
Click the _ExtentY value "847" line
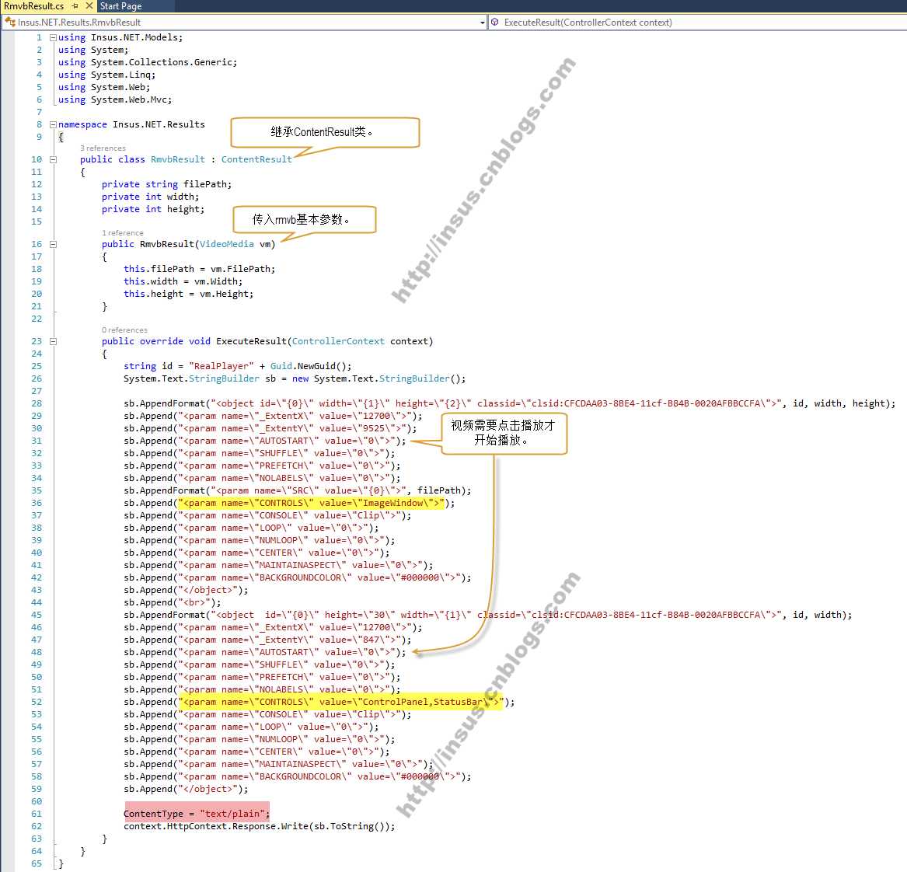(267, 640)
